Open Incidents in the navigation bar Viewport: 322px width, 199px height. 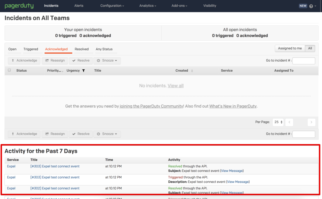pyautogui.click(x=51, y=6)
